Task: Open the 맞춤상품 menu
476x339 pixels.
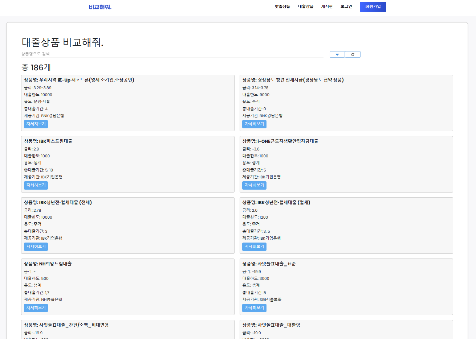Action: [282, 7]
